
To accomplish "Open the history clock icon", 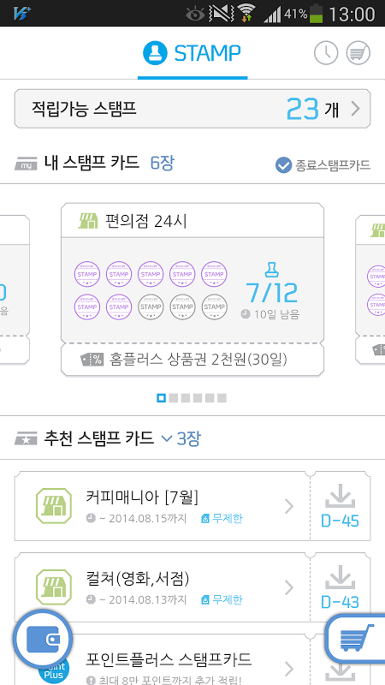I will pos(326,53).
